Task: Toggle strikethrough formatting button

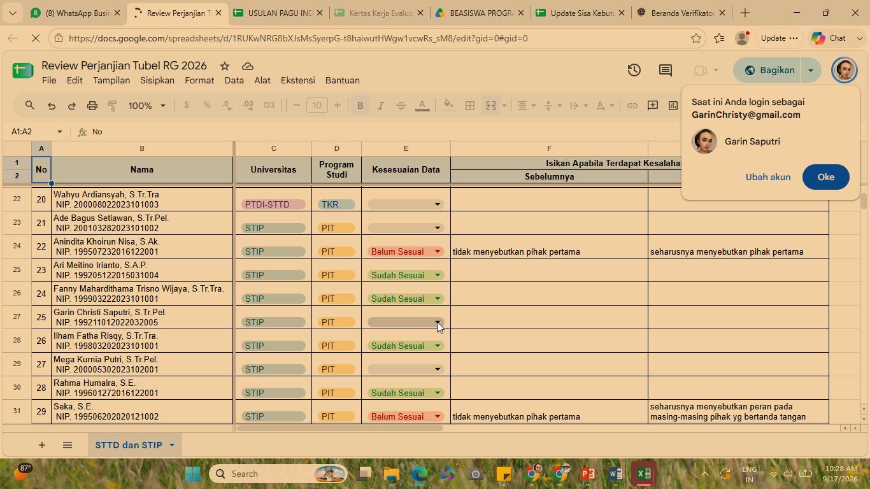Action: coord(401,106)
